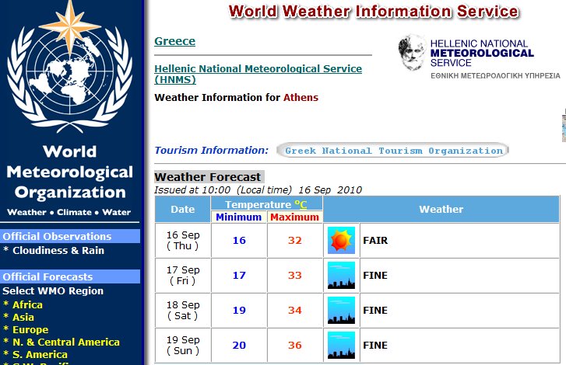The width and height of the screenshot is (566, 365).
Task: Click the WMO globe emblem logo
Action: (x=69, y=67)
